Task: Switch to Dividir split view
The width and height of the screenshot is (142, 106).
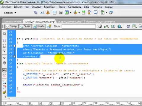Action: tap(25, 26)
